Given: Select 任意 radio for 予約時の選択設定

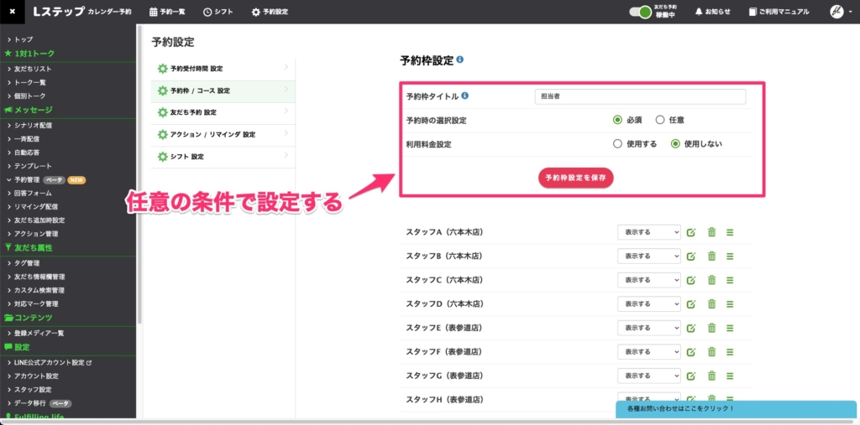Looking at the screenshot, I should coord(660,120).
